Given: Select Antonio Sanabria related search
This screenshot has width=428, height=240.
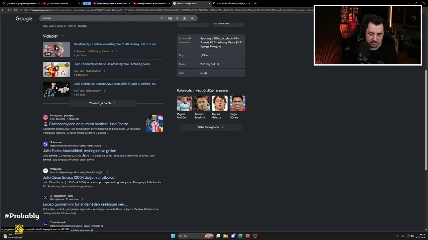Looking at the screenshot, I should pos(202,107).
